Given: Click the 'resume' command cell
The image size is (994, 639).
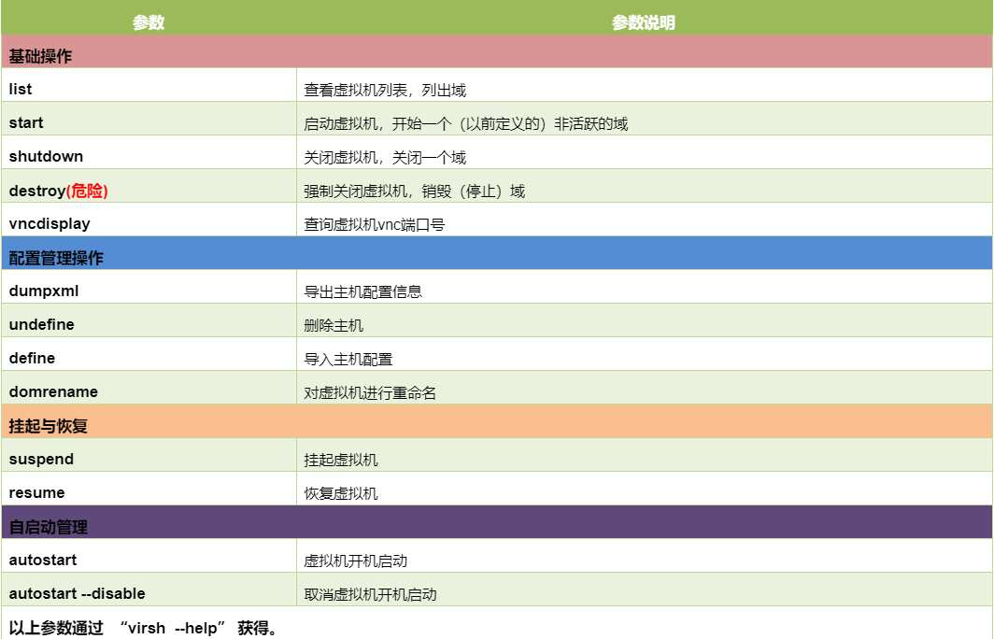Looking at the screenshot, I should [x=149, y=488].
